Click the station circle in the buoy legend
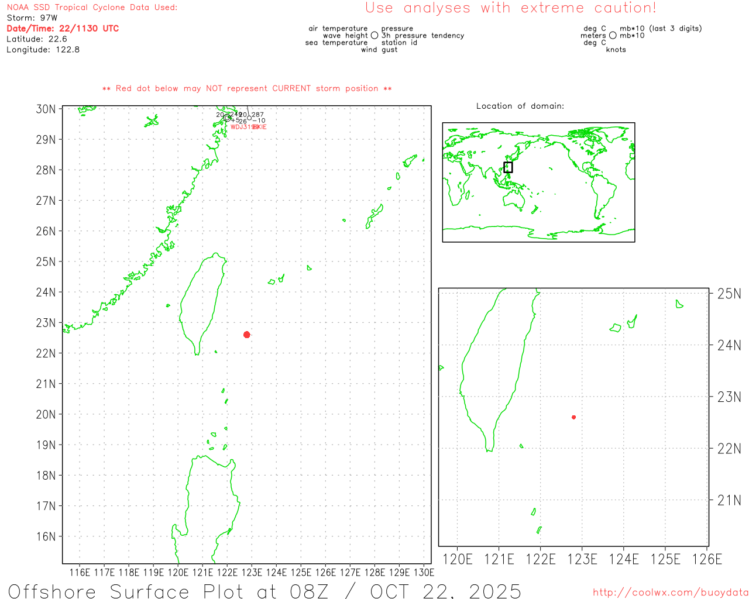The image size is (749, 599). tap(374, 36)
